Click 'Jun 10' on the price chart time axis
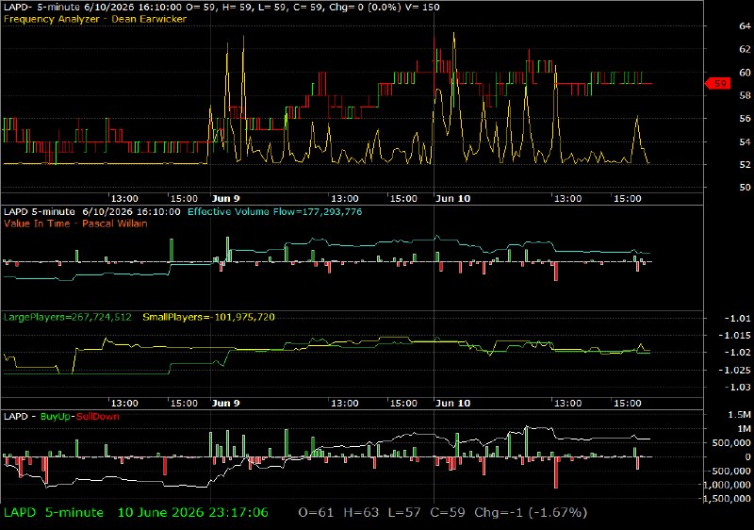 pyautogui.click(x=452, y=199)
